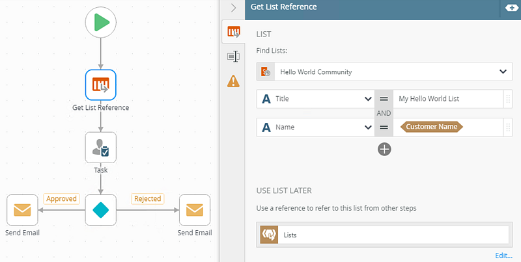Screen dimensions: 521x262
Task: Open the list properties tab icon
Action: point(232,31)
